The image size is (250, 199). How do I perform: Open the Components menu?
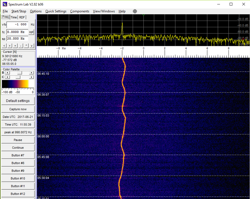pyautogui.click(x=80, y=11)
